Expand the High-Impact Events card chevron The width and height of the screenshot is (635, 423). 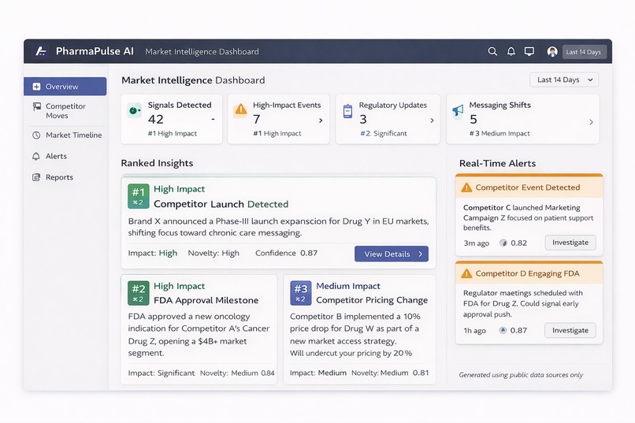click(x=321, y=121)
